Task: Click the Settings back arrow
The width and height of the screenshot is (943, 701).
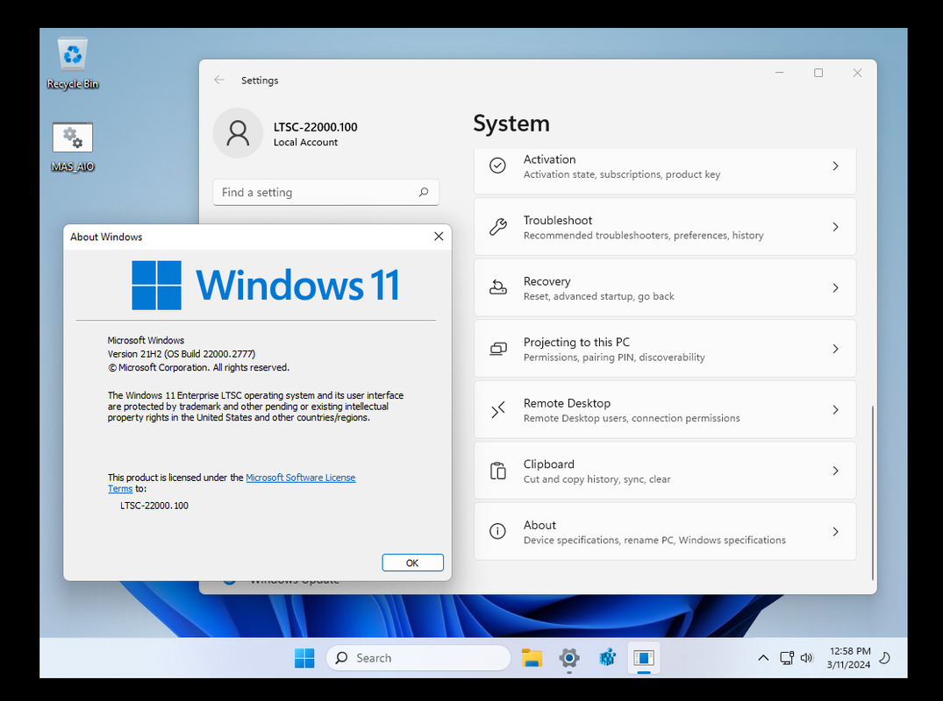Action: (219, 80)
